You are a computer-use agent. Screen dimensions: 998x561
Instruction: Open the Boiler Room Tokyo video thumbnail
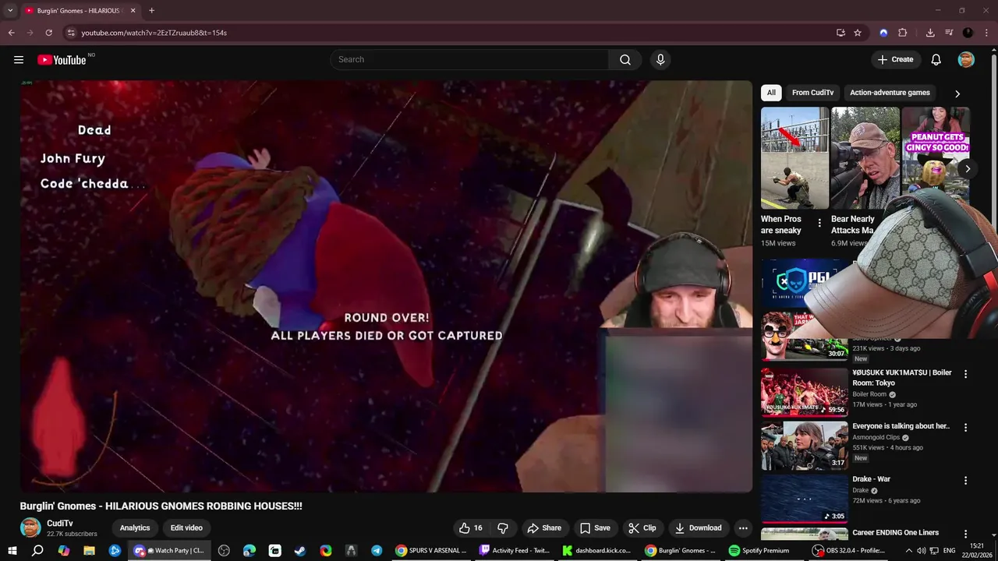[804, 392]
